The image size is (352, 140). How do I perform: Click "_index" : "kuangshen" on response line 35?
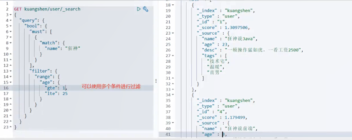pyautogui.click(x=226, y=100)
